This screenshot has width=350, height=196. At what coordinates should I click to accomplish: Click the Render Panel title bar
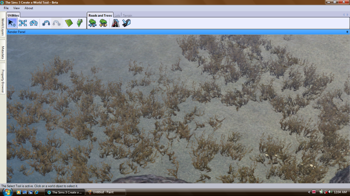click(178, 32)
